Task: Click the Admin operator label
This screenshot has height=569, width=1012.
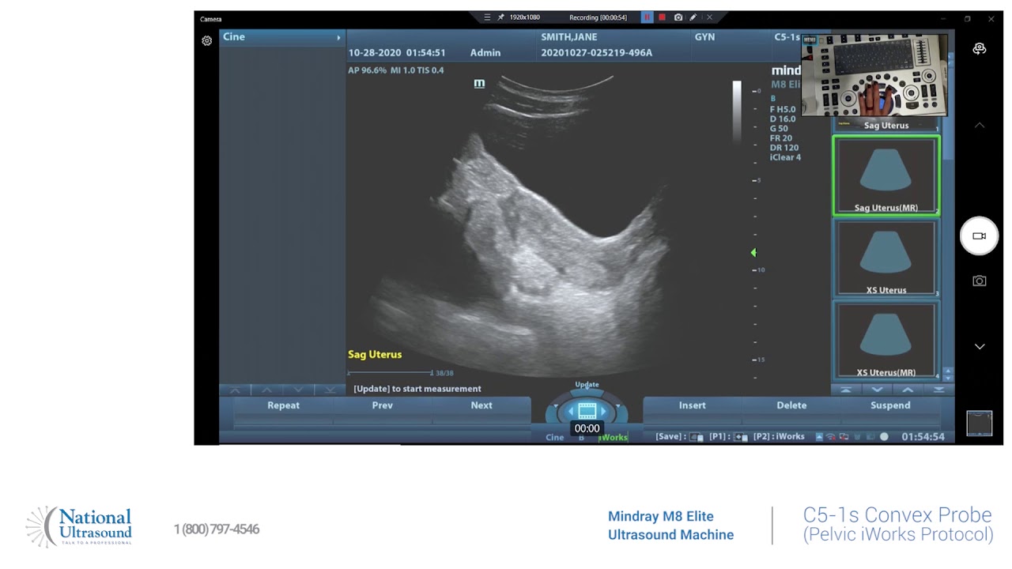Action: pyautogui.click(x=485, y=53)
